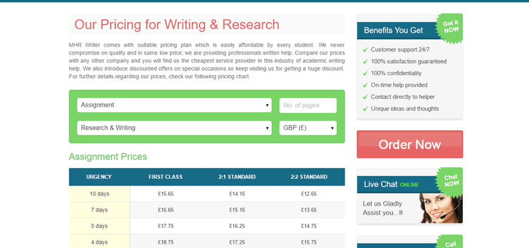Click the £15.15 price cell
This screenshot has height=248, width=529.
(237, 210)
